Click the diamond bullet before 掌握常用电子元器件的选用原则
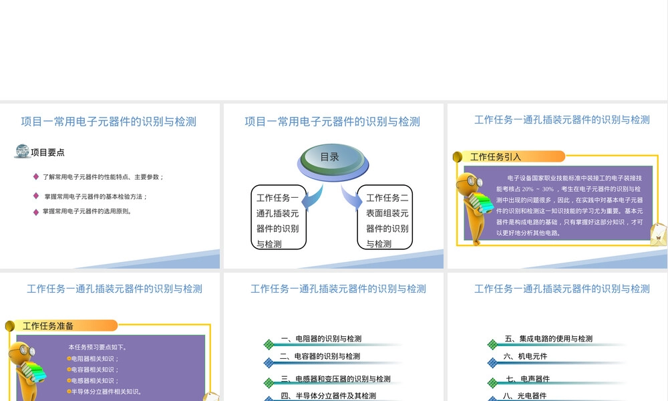This screenshot has height=401, width=668. (x=36, y=212)
